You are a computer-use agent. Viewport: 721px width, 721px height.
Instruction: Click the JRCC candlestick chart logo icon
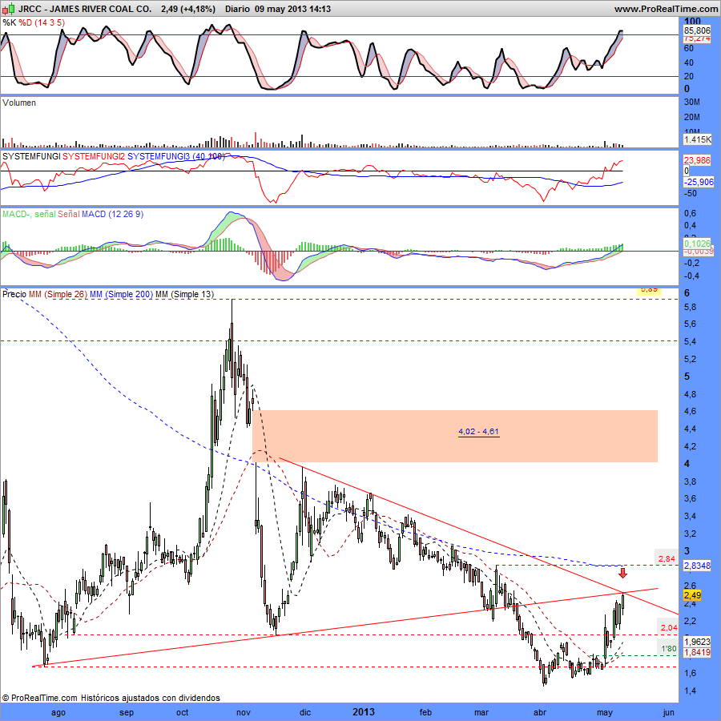tap(9, 10)
